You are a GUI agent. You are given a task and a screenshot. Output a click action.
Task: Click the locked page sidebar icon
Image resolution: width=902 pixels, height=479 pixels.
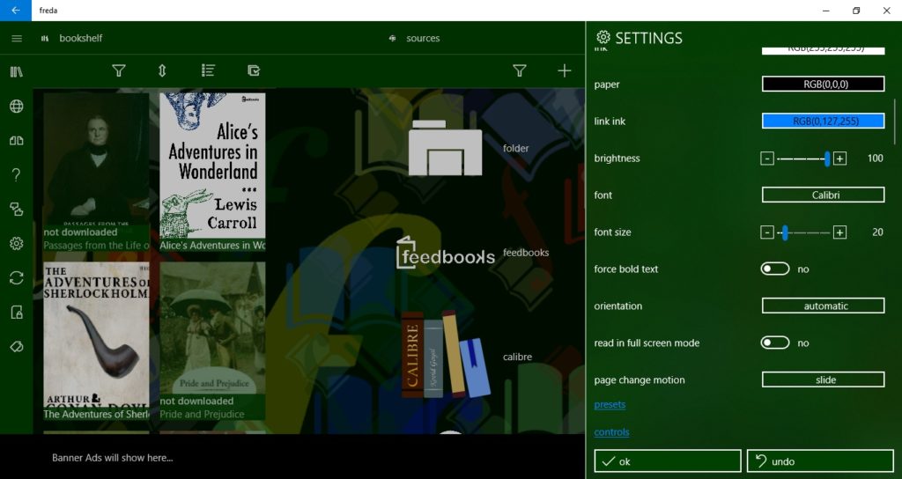click(17, 313)
